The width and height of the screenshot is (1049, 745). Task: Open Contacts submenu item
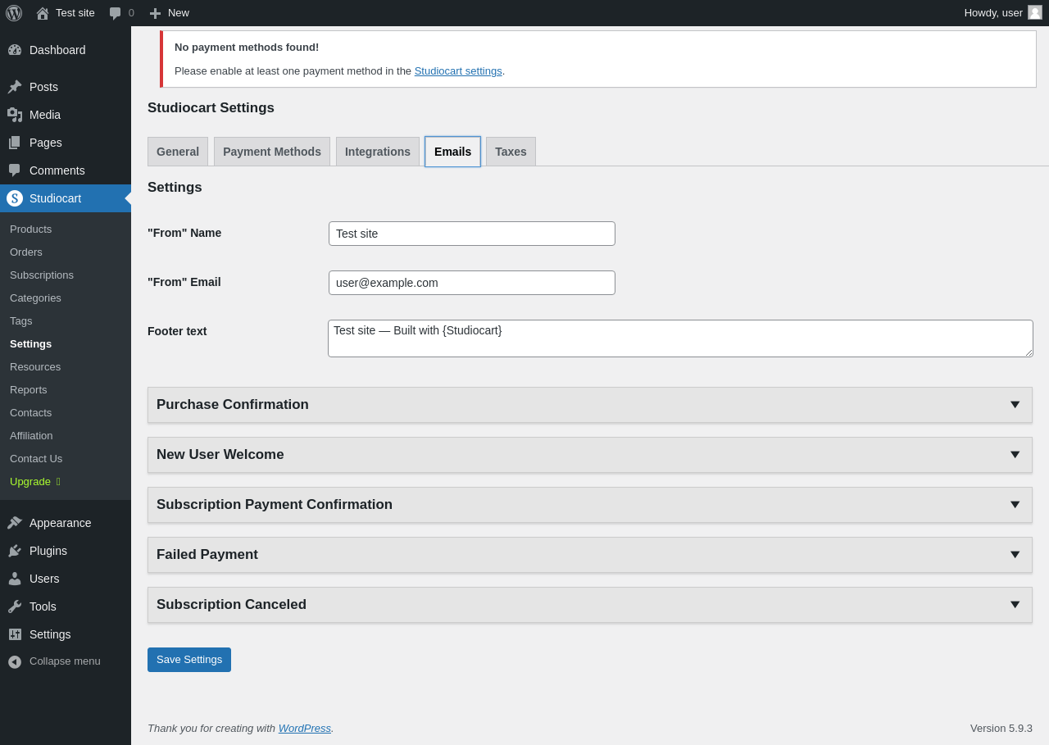click(31, 413)
